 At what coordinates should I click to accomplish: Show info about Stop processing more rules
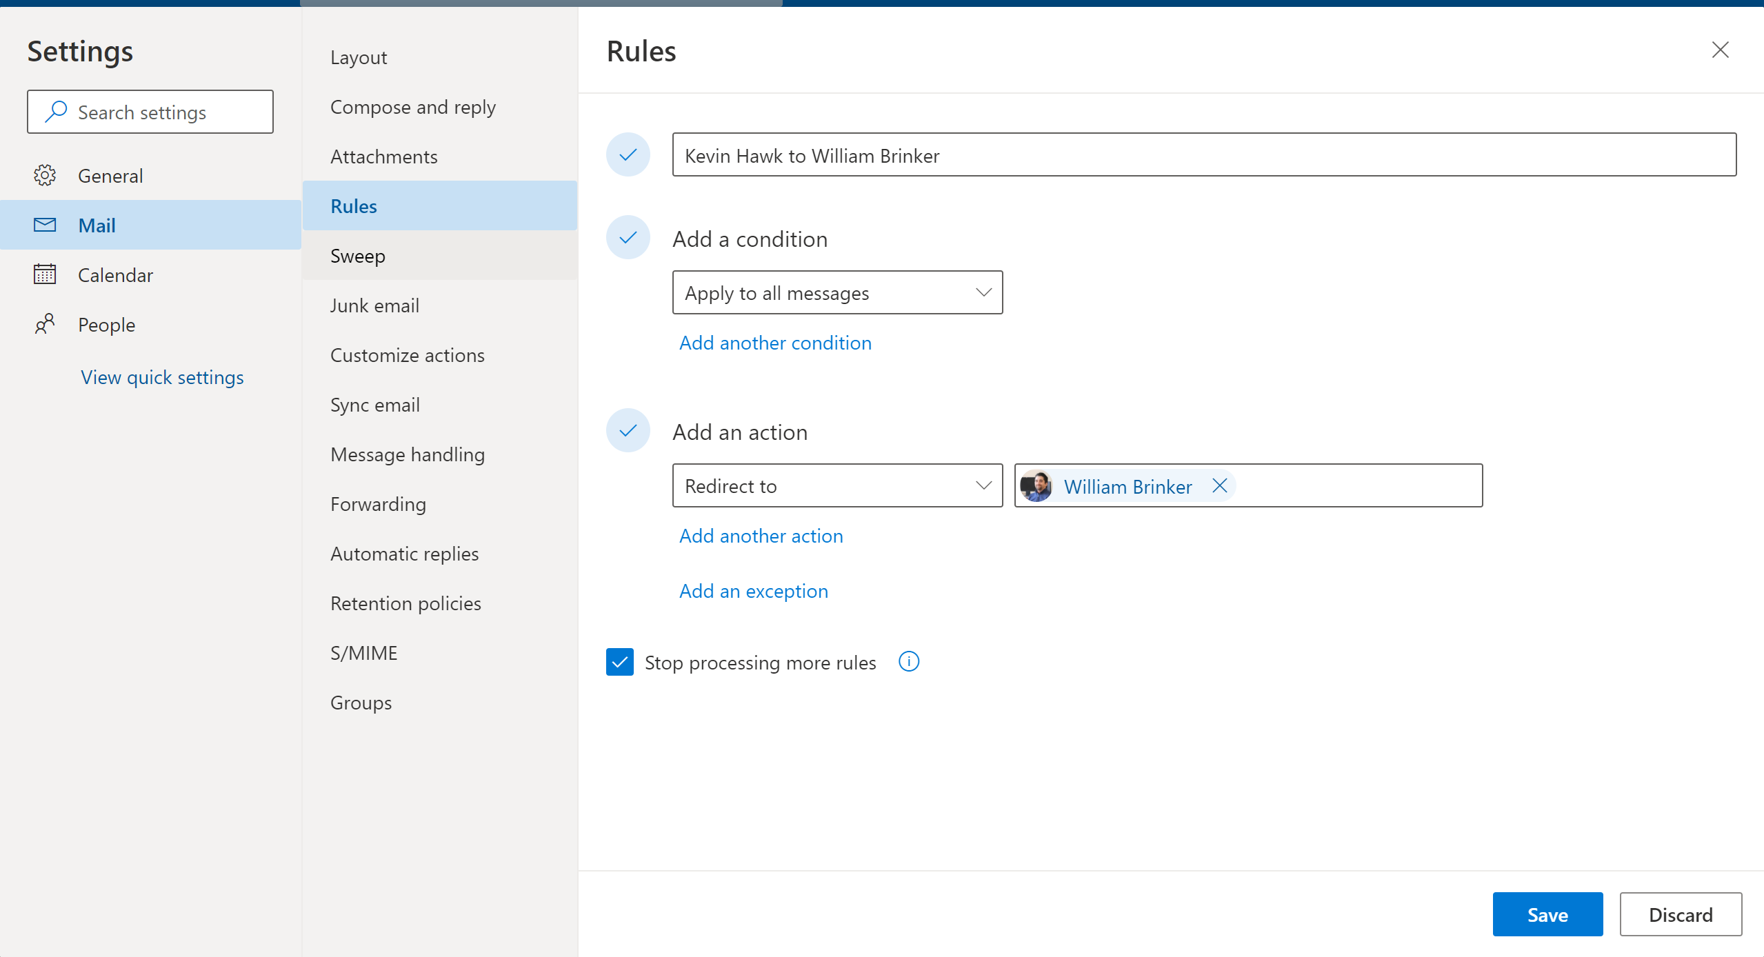tap(909, 662)
